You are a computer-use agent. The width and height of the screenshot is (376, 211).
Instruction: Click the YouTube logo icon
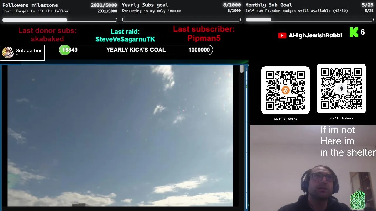coord(282,35)
